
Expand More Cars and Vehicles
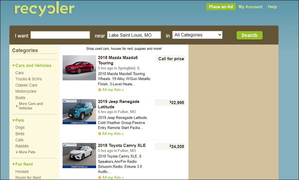pyautogui.click(x=30, y=106)
